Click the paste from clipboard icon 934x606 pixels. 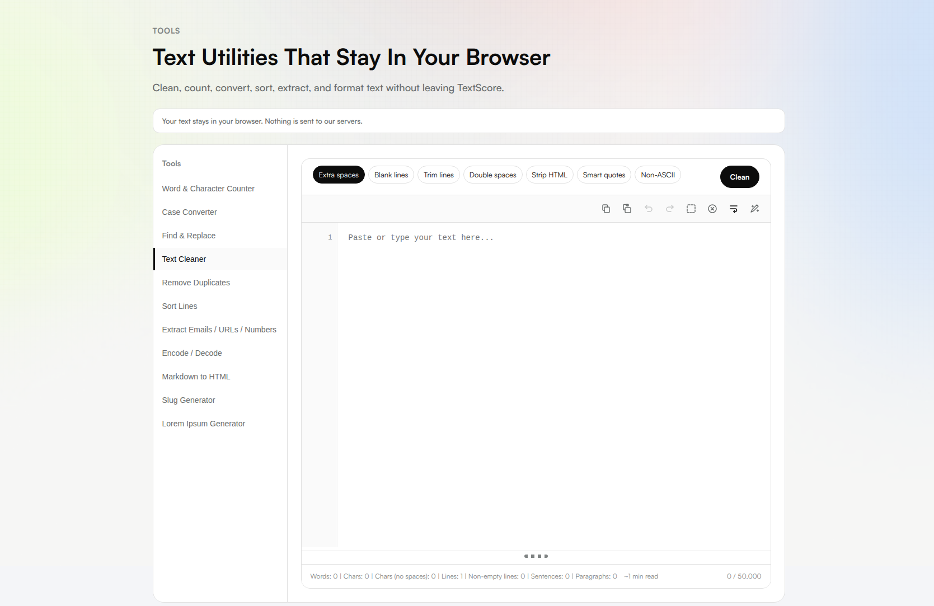[627, 209]
